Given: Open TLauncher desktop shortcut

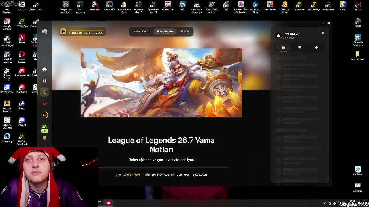Looking at the screenshot, I should point(299,6).
